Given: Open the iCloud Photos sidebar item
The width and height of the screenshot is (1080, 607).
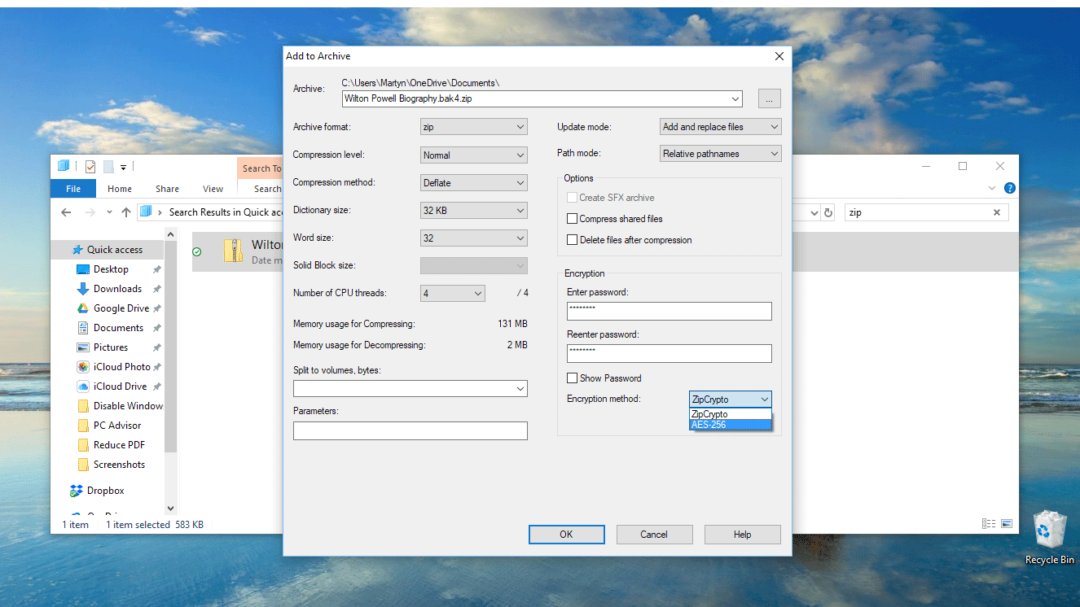Looking at the screenshot, I should click(x=82, y=367).
